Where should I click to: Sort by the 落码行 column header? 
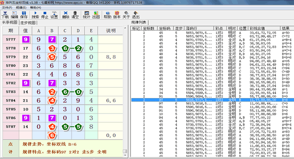(x=199, y=28)
